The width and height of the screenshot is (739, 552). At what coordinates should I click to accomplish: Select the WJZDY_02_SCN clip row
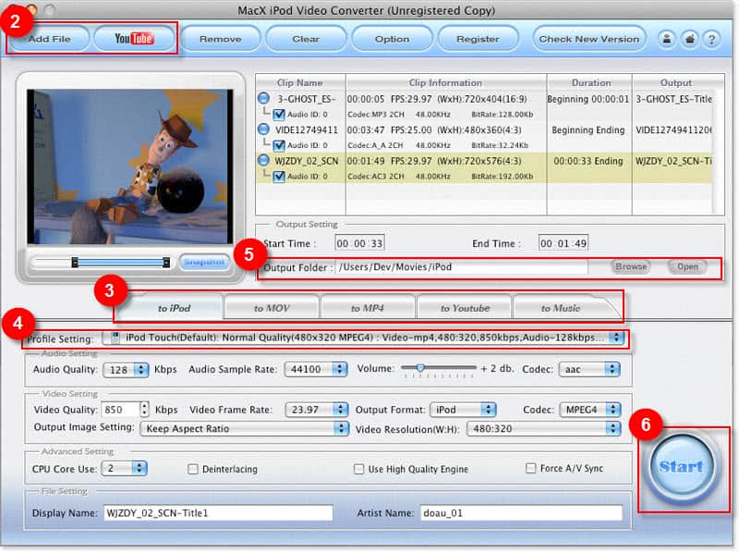[x=483, y=161]
